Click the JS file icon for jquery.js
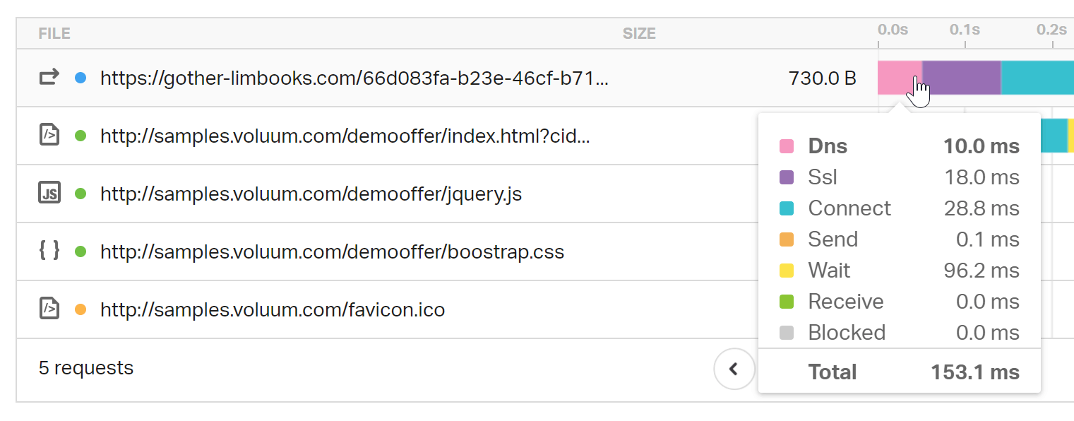 pyautogui.click(x=49, y=194)
